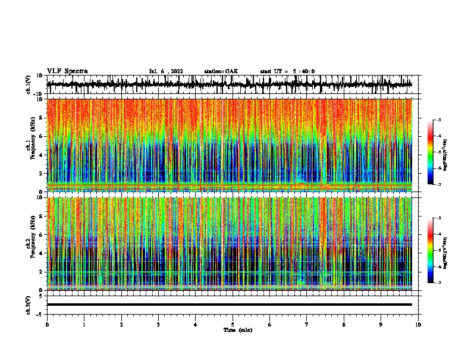Click the time axis tick "7"
This screenshot has width=471, height=364.
click(307, 325)
